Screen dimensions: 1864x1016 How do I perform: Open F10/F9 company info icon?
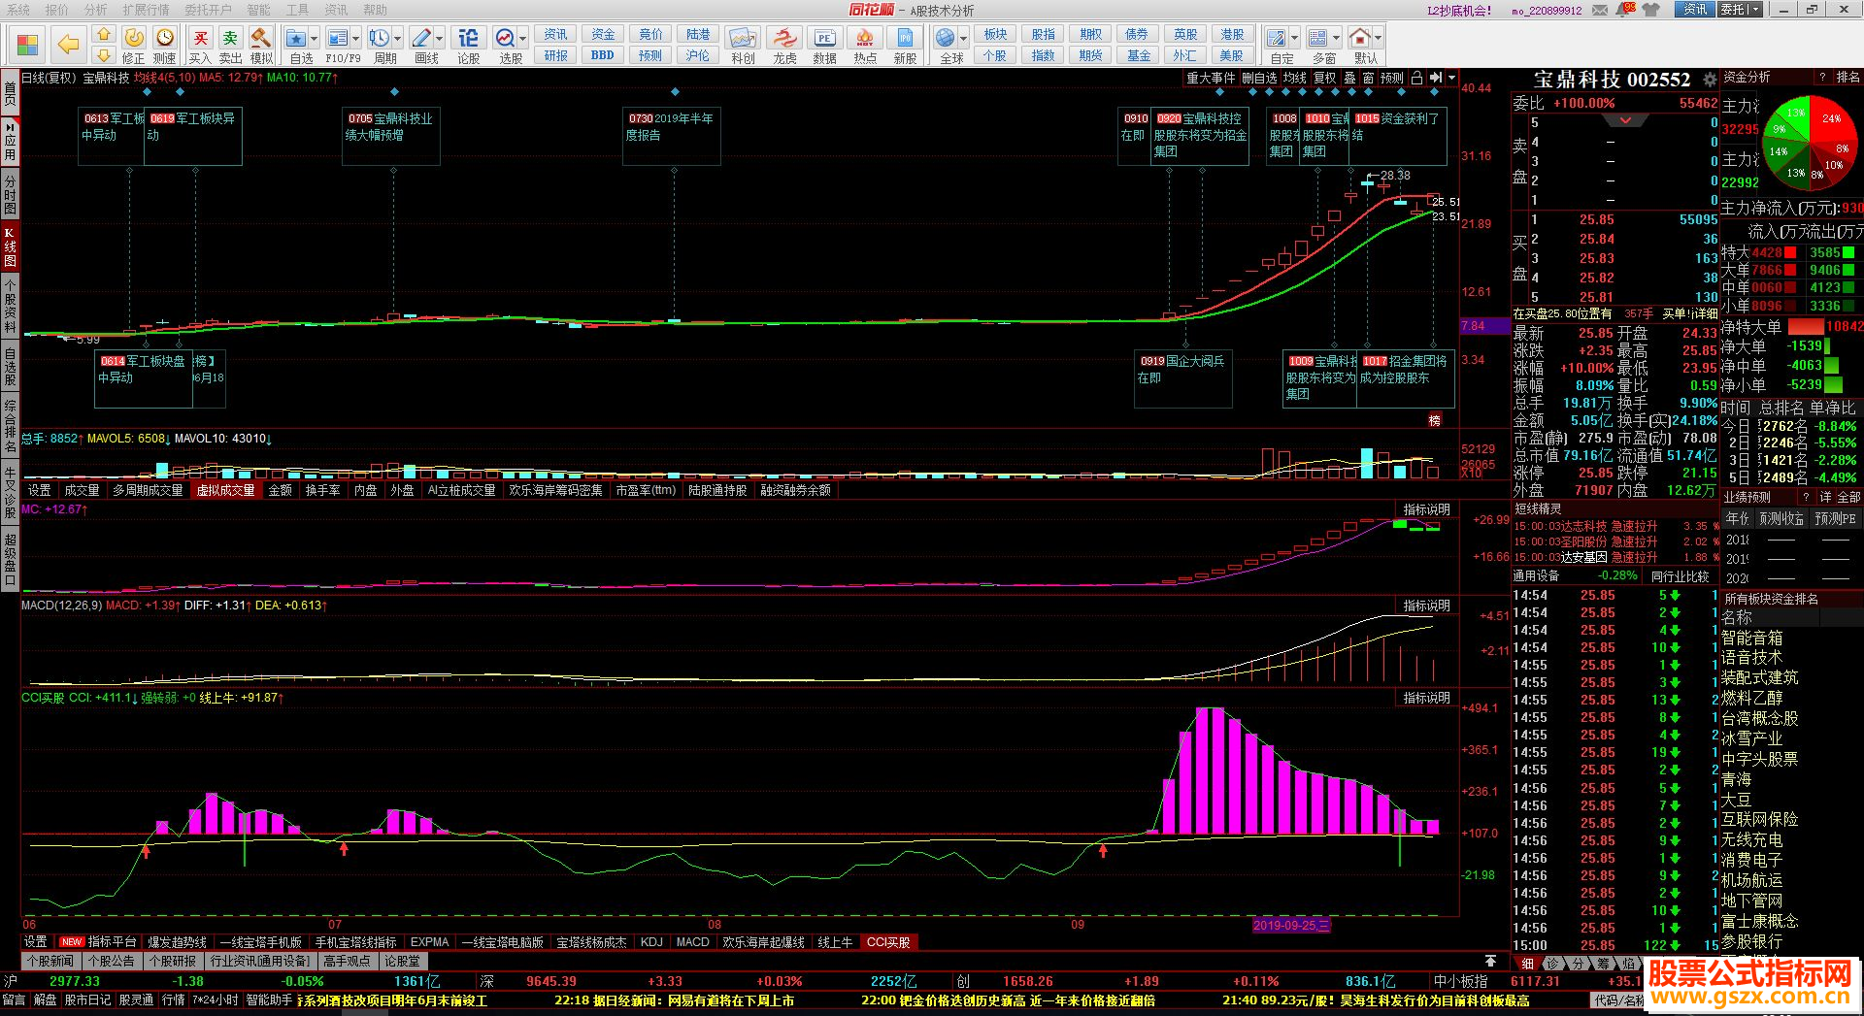click(338, 38)
